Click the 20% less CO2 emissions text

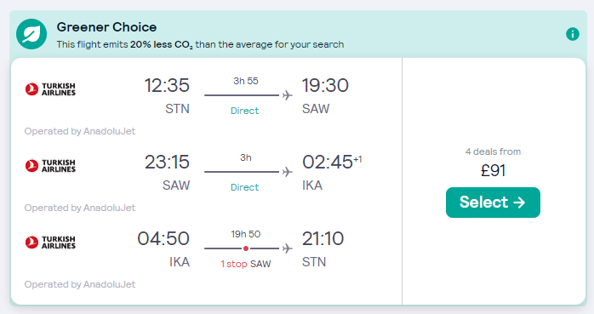(162, 45)
